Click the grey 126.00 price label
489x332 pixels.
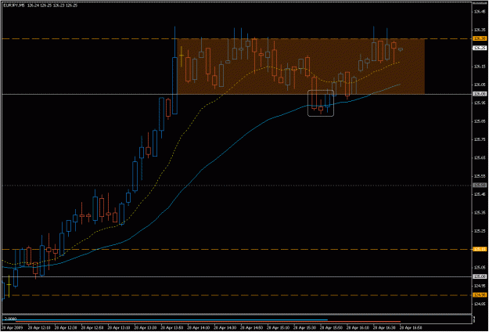[480, 94]
